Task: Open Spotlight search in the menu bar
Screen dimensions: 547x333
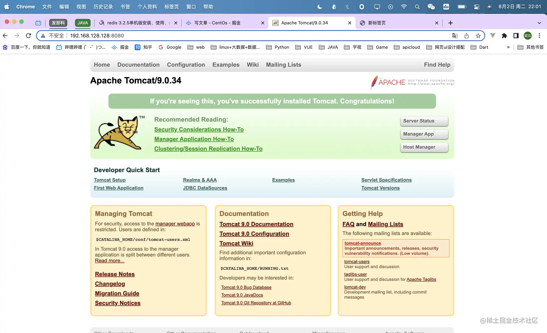Action: click(417, 7)
